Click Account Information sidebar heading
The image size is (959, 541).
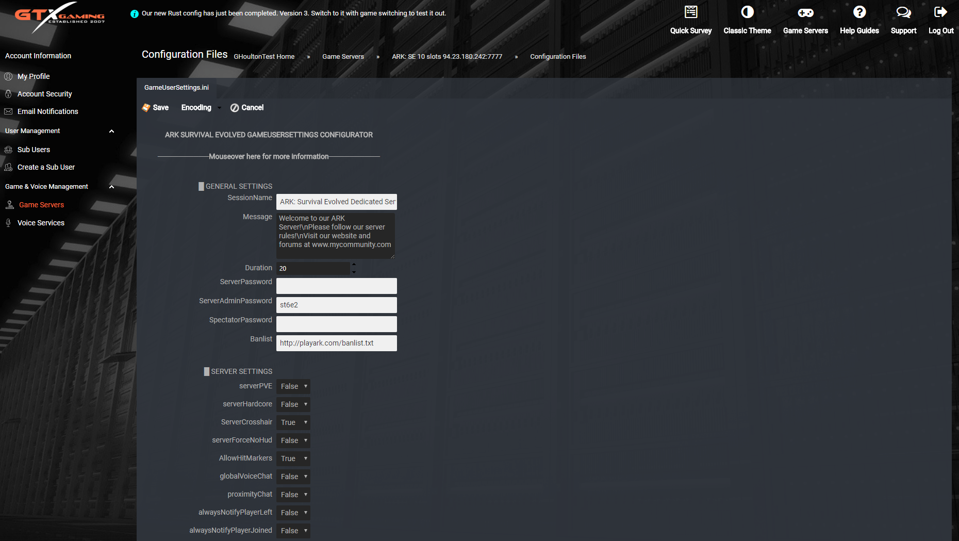38,56
